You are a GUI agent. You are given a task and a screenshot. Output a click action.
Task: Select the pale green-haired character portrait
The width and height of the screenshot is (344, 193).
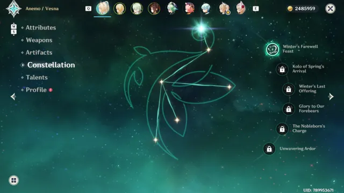(137, 9)
